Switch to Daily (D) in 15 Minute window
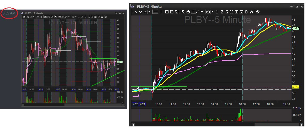307x129 pixels. click(x=98, y=17)
